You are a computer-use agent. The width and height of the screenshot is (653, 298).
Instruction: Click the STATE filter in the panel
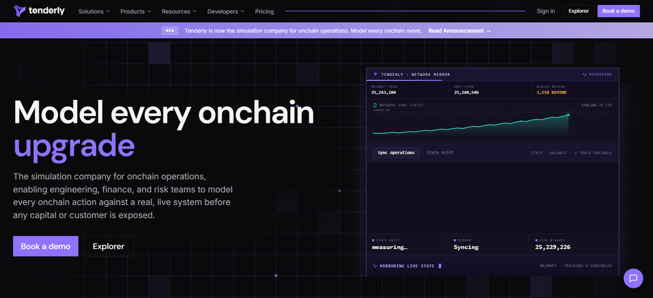point(536,153)
